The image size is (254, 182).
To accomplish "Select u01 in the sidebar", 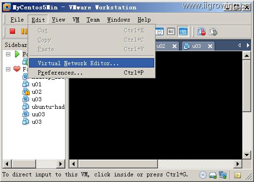I will tap(37, 84).
